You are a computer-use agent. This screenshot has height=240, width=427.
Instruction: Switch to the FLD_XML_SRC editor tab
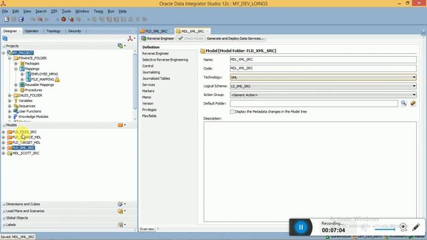point(156,31)
